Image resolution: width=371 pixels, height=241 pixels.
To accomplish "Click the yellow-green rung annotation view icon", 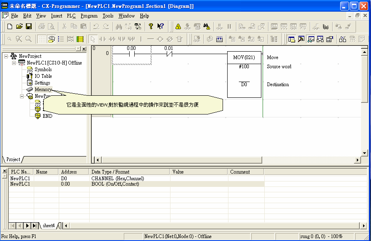I will point(80,39).
